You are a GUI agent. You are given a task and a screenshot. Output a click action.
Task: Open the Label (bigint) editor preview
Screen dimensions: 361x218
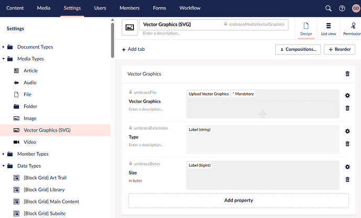point(263,175)
